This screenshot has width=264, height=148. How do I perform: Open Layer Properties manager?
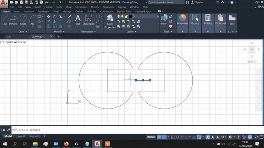[110, 21]
